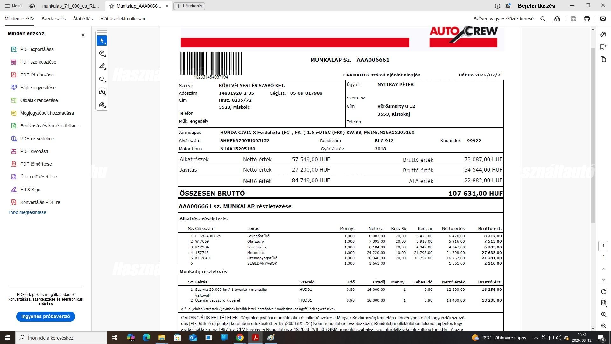Click the save disk icon
The image size is (611, 344).
(x=573, y=19)
